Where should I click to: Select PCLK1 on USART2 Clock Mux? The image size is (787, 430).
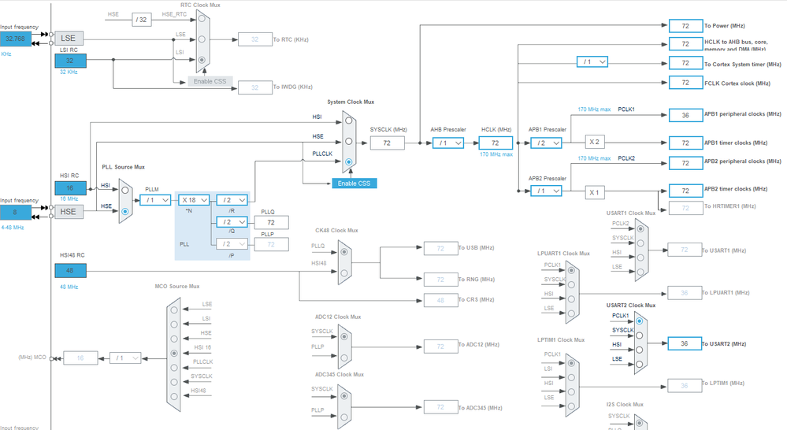pos(640,321)
